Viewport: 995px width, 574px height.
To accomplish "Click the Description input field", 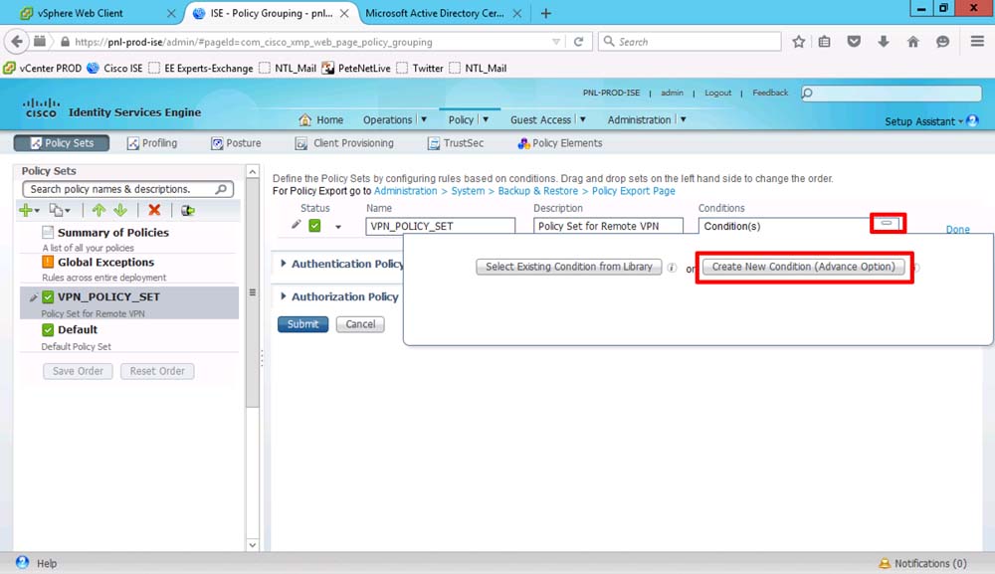I will pos(608,226).
